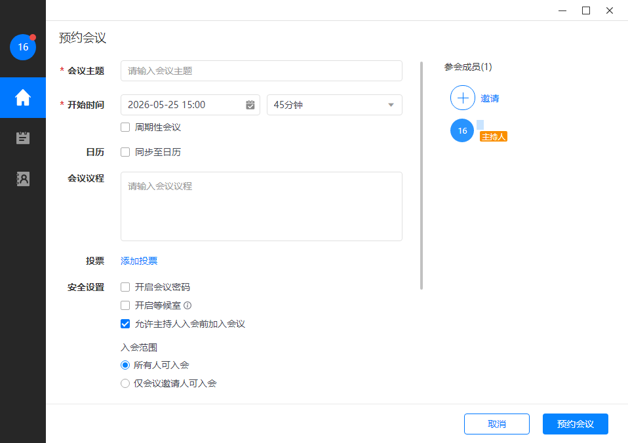Click the 添加投票 link

(139, 261)
